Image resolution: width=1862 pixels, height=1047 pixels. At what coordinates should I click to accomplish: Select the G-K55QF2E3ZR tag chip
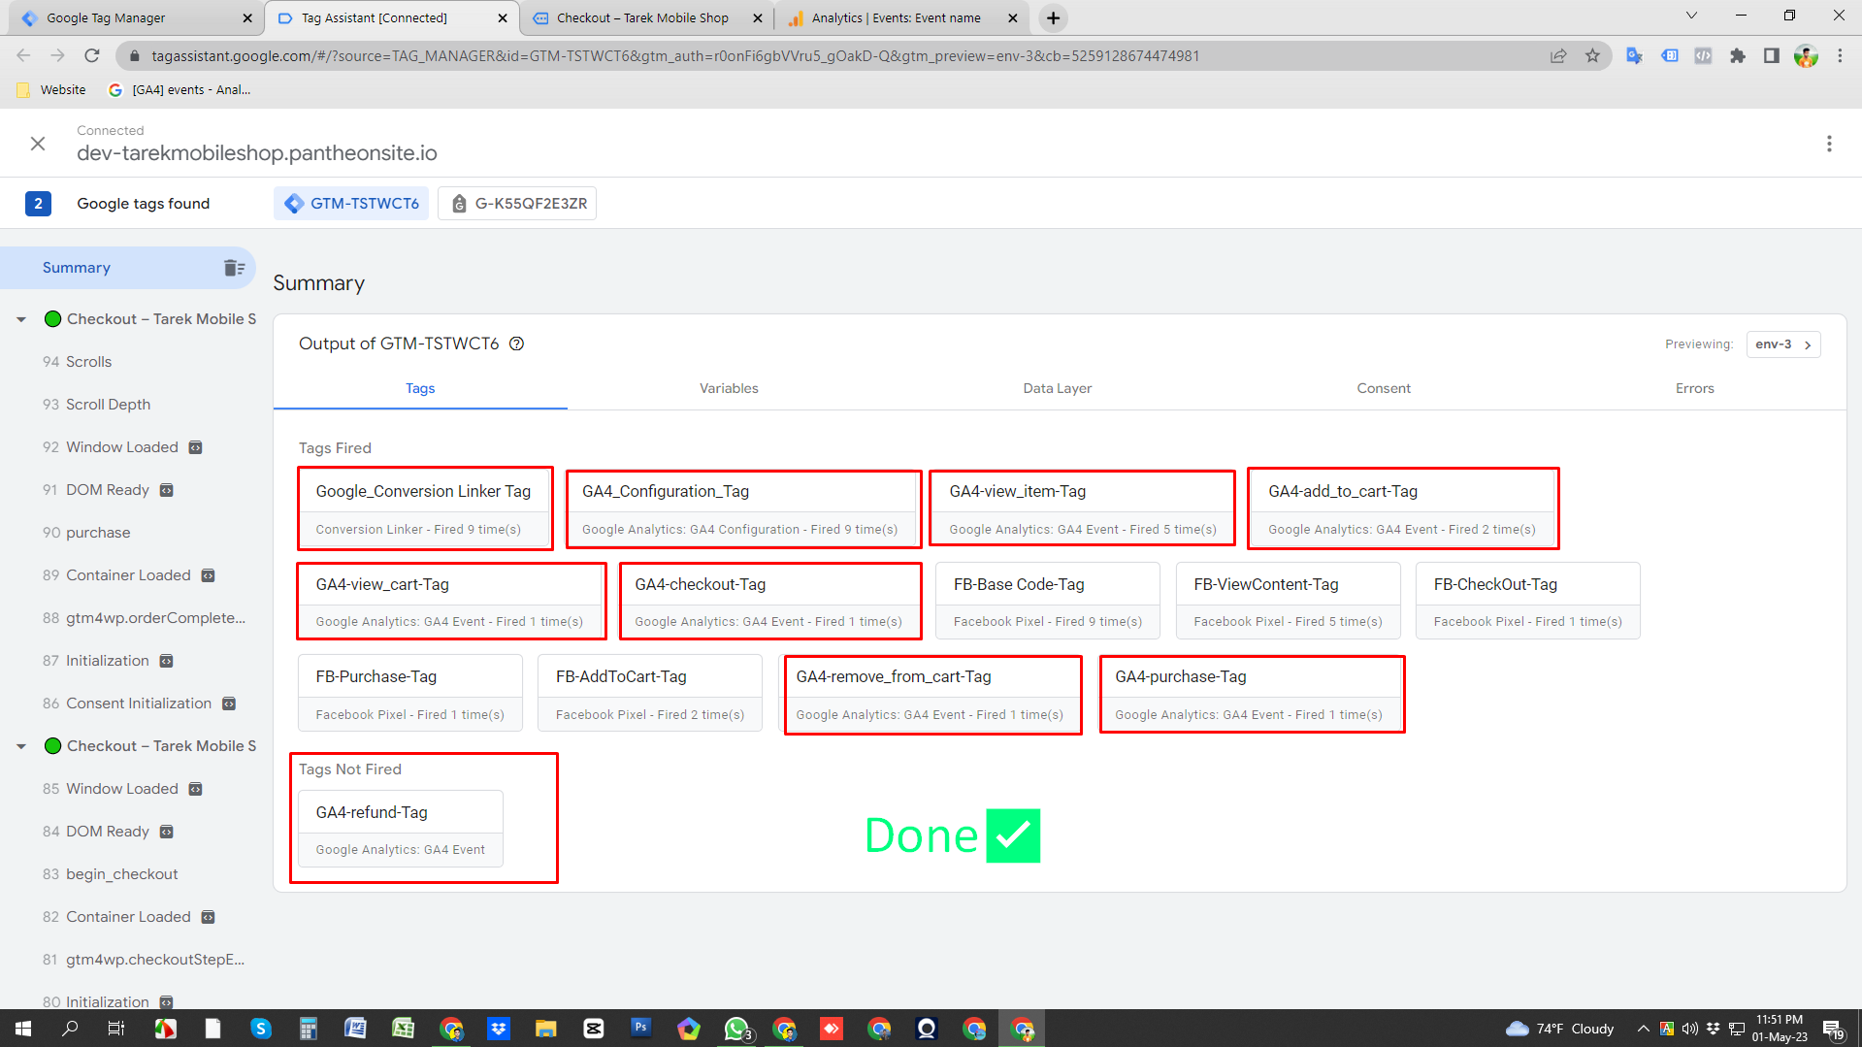517,204
